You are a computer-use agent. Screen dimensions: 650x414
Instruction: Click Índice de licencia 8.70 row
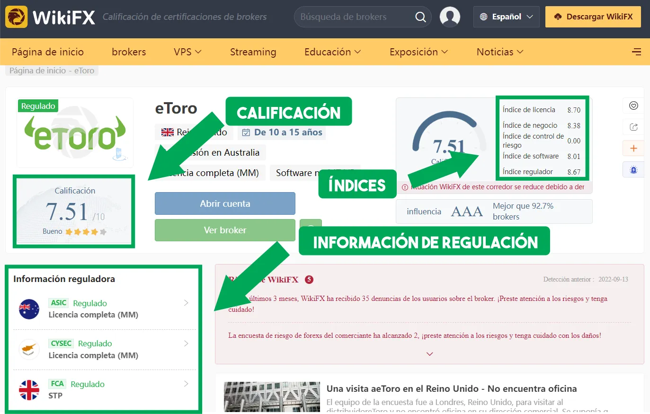tap(541, 110)
